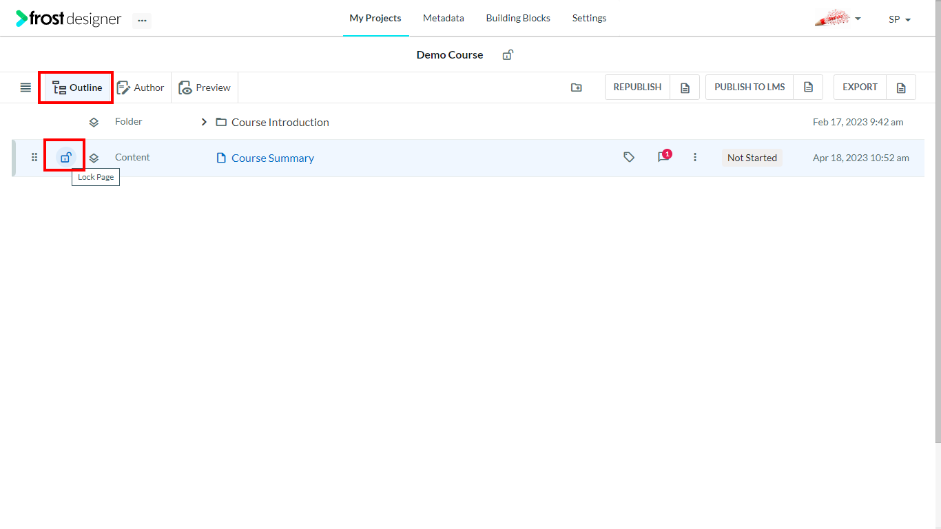Open the document icon beside REPUBLISH

tap(685, 87)
